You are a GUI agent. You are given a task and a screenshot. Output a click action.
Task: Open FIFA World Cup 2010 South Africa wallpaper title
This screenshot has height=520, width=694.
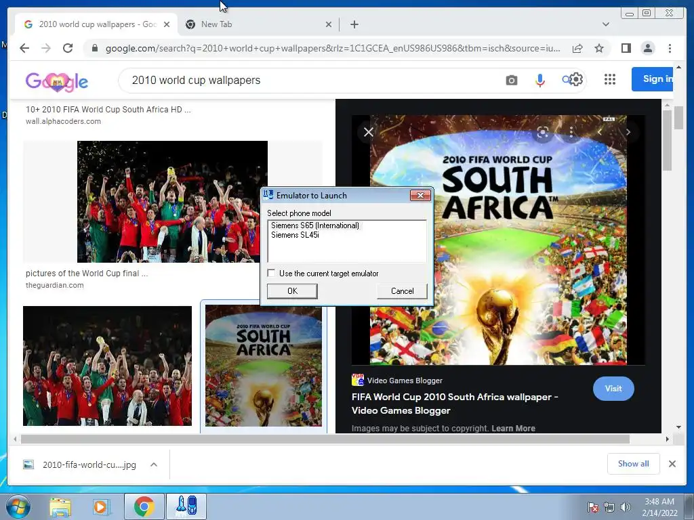pyautogui.click(x=455, y=404)
